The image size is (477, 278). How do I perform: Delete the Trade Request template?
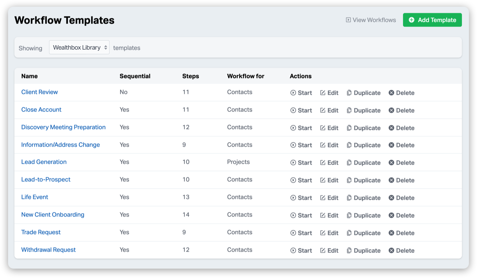[x=401, y=233]
